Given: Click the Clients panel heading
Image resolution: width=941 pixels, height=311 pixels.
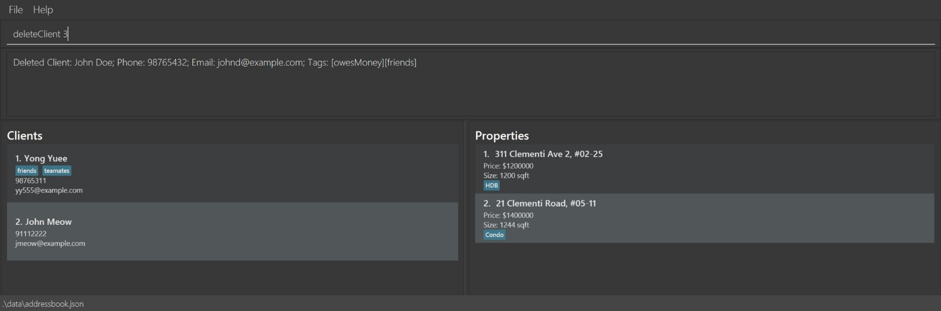Looking at the screenshot, I should point(25,136).
